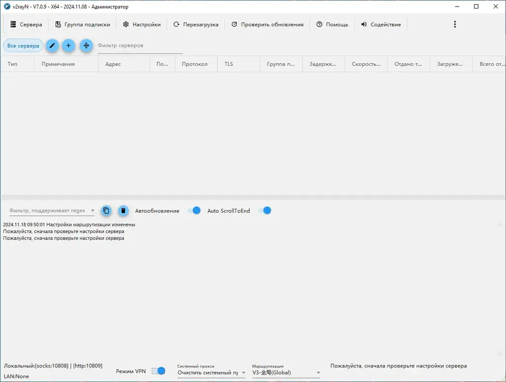506x382 pixels.
Task: Open the Настройки menu
Action: point(142,24)
